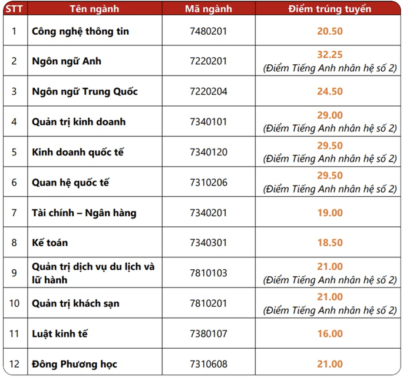
Task: Click the score 32.25
Action: (x=330, y=54)
